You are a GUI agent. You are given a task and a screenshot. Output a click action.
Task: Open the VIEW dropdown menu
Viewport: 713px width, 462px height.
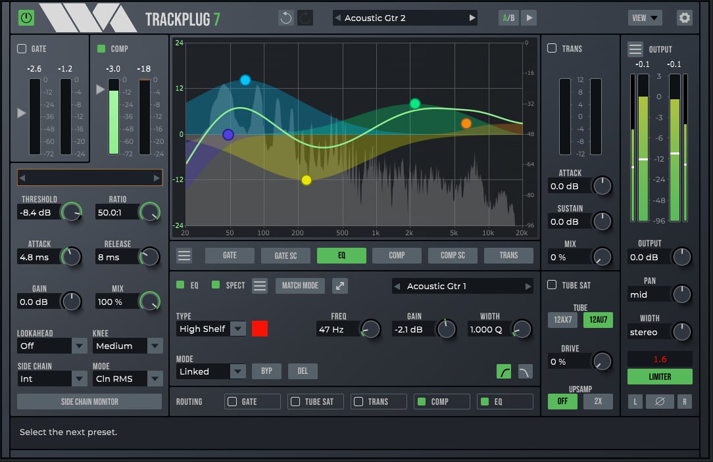pyautogui.click(x=645, y=18)
